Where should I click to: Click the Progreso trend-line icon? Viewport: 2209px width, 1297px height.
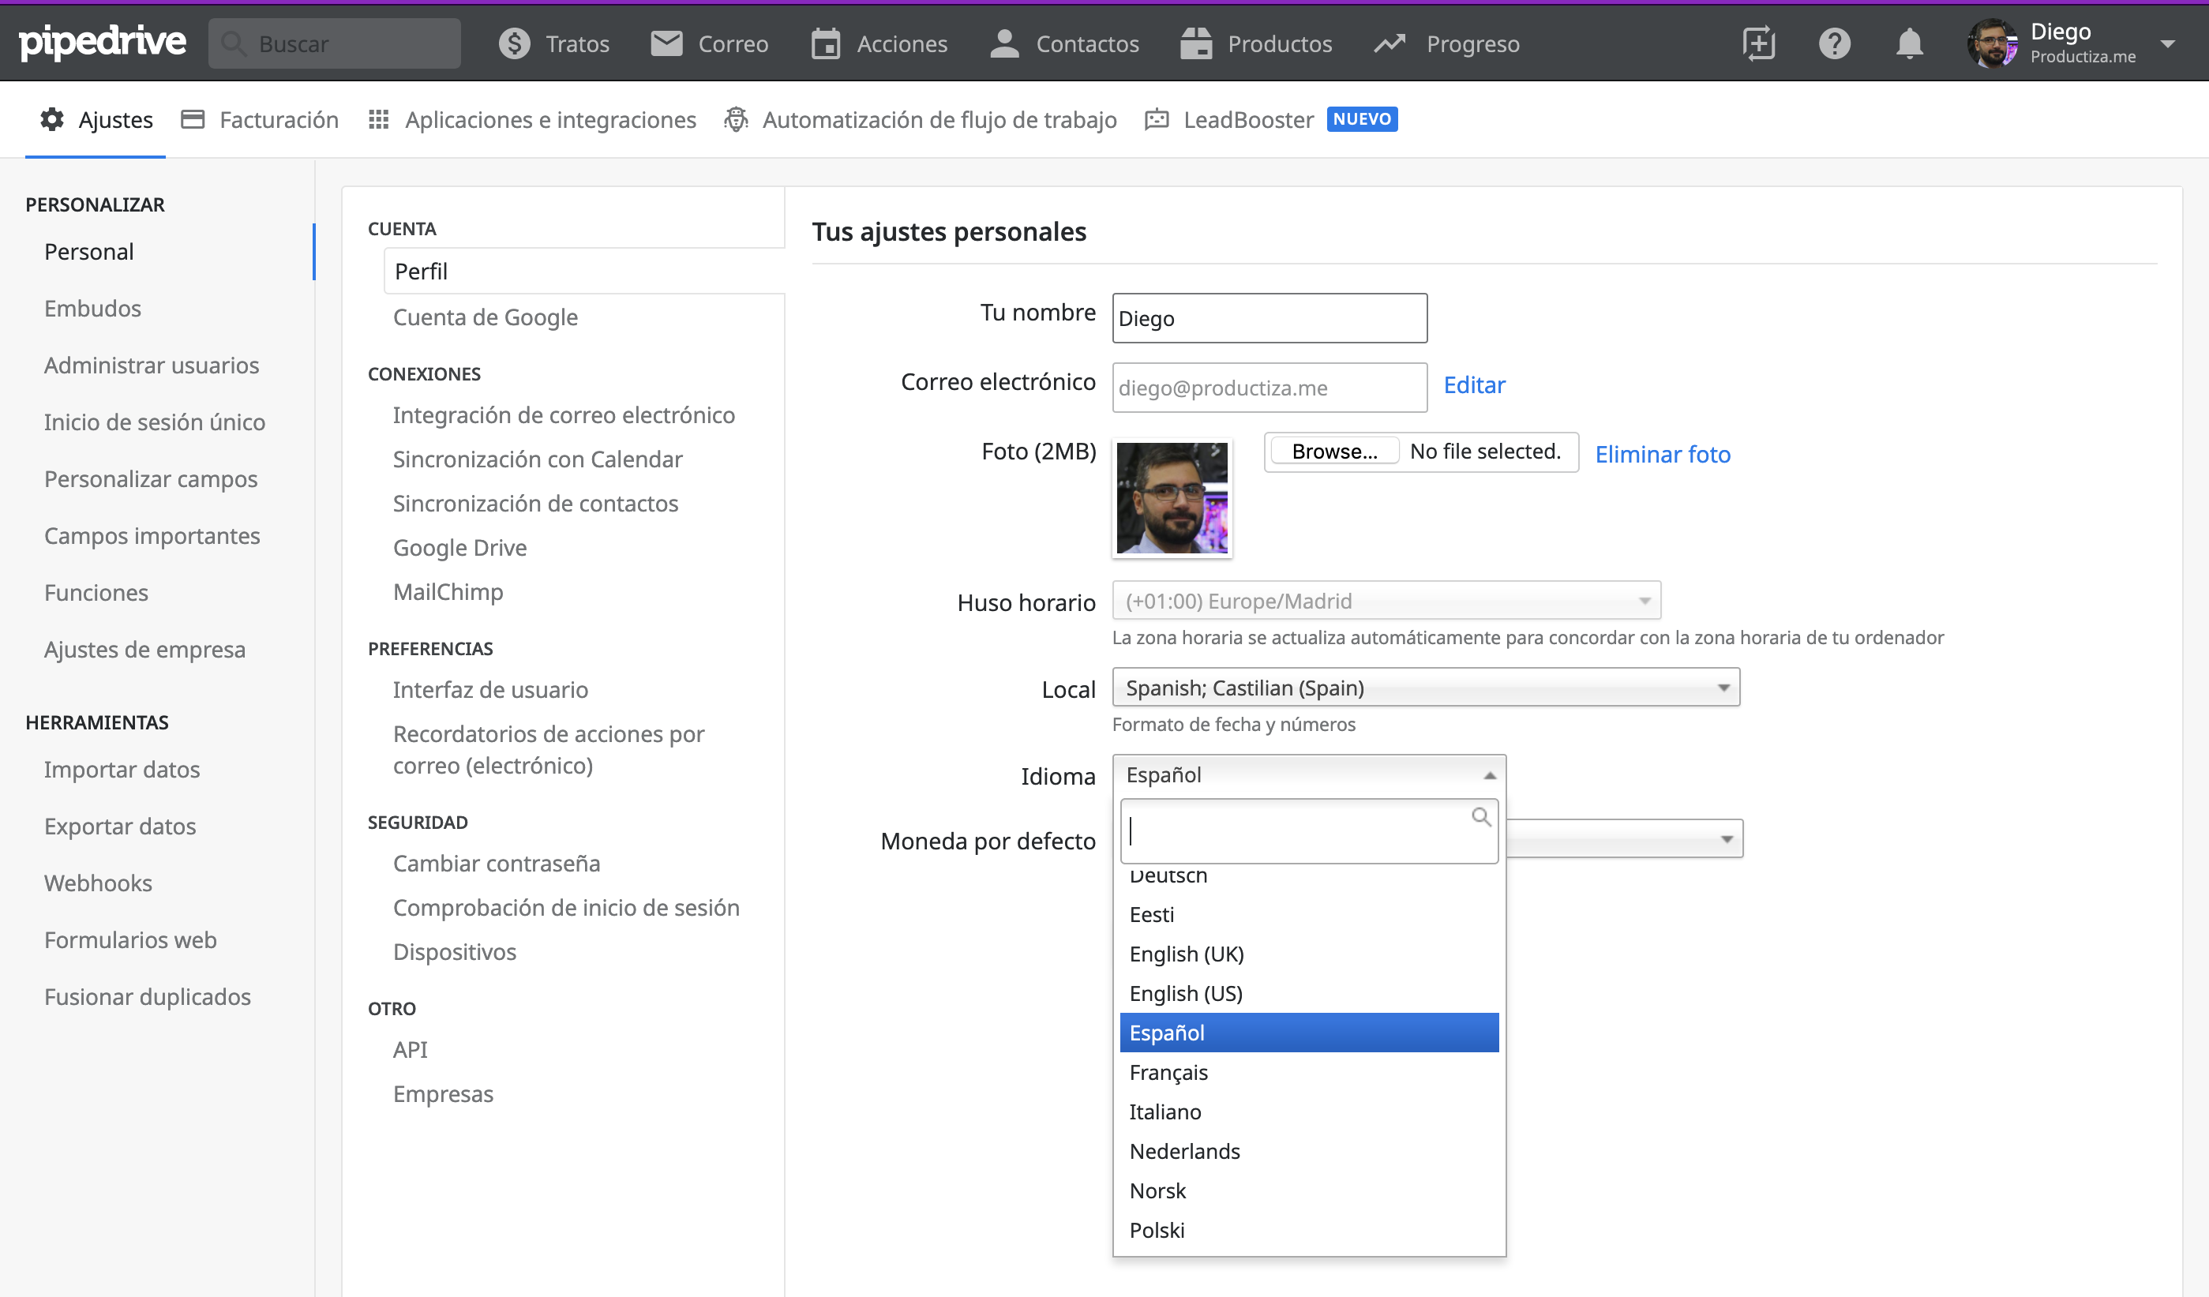click(1390, 43)
